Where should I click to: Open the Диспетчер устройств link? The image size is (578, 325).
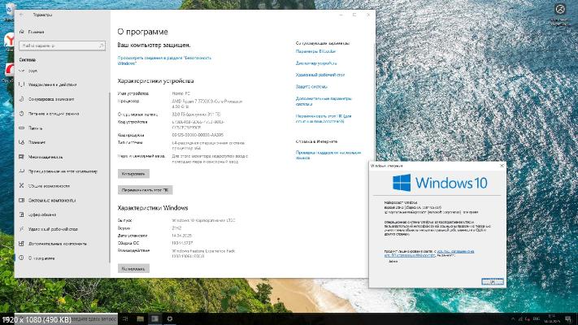point(316,63)
